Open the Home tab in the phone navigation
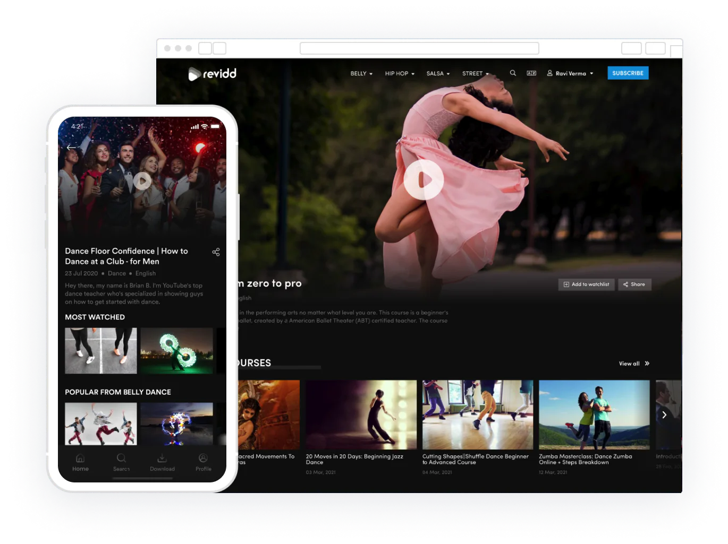The image size is (728, 544). (x=80, y=462)
